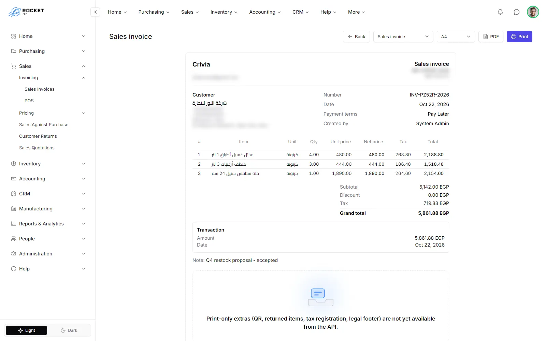Click the Administration gear icon
546x341 pixels.
click(14, 254)
